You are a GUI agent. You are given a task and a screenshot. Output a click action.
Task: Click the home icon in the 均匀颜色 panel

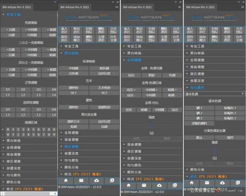[x=191, y=182]
